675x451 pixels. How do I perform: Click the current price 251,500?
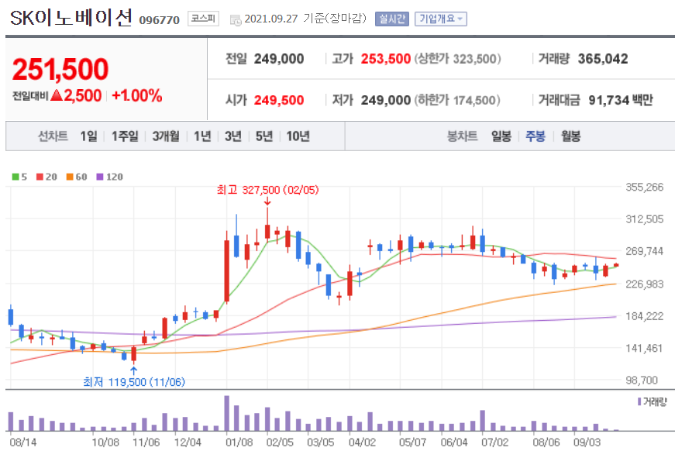[60, 69]
